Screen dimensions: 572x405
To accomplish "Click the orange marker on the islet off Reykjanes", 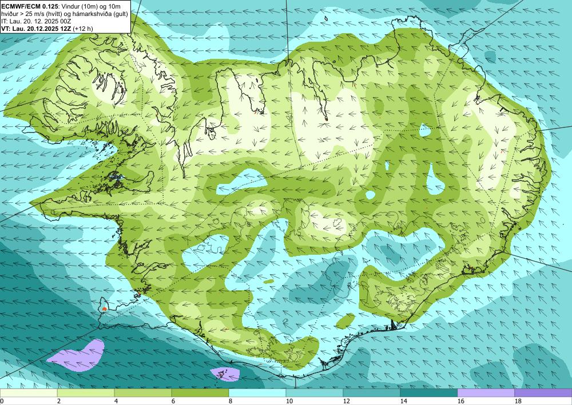I will tap(105, 309).
